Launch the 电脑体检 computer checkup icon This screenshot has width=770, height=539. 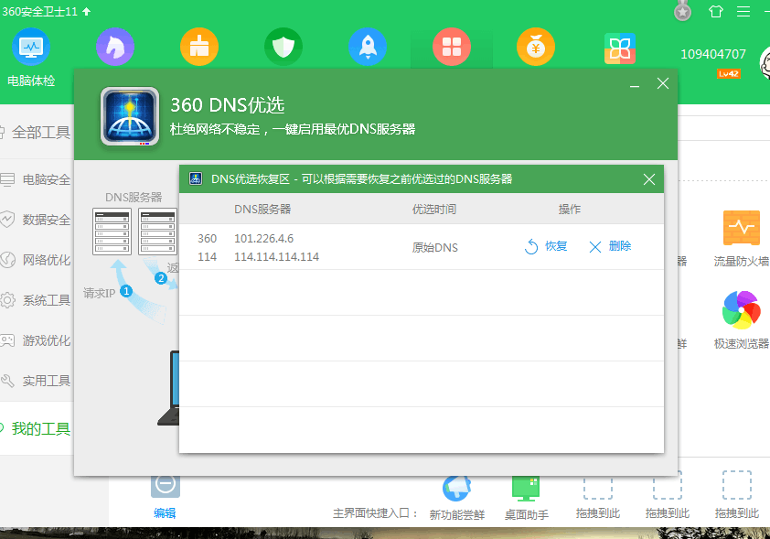coord(30,46)
